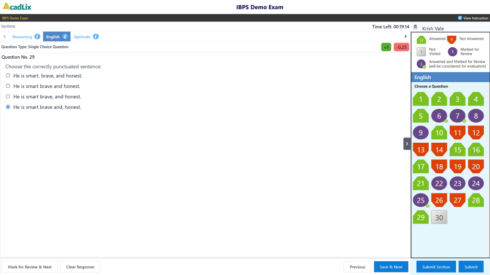The height and width of the screenshot is (275, 490).
Task: Click the left arrow to scroll section tabs
Action: click(4, 36)
